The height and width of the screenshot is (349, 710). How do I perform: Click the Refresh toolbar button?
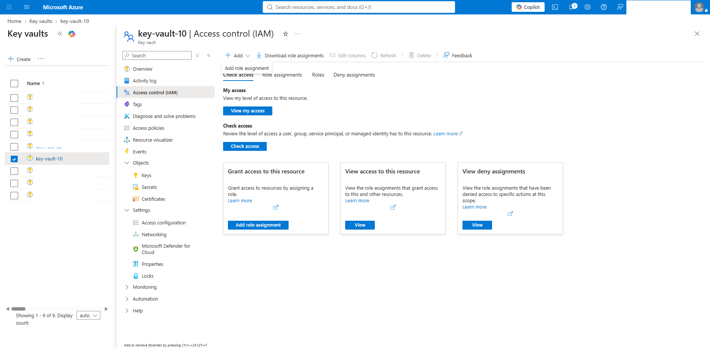click(x=384, y=55)
